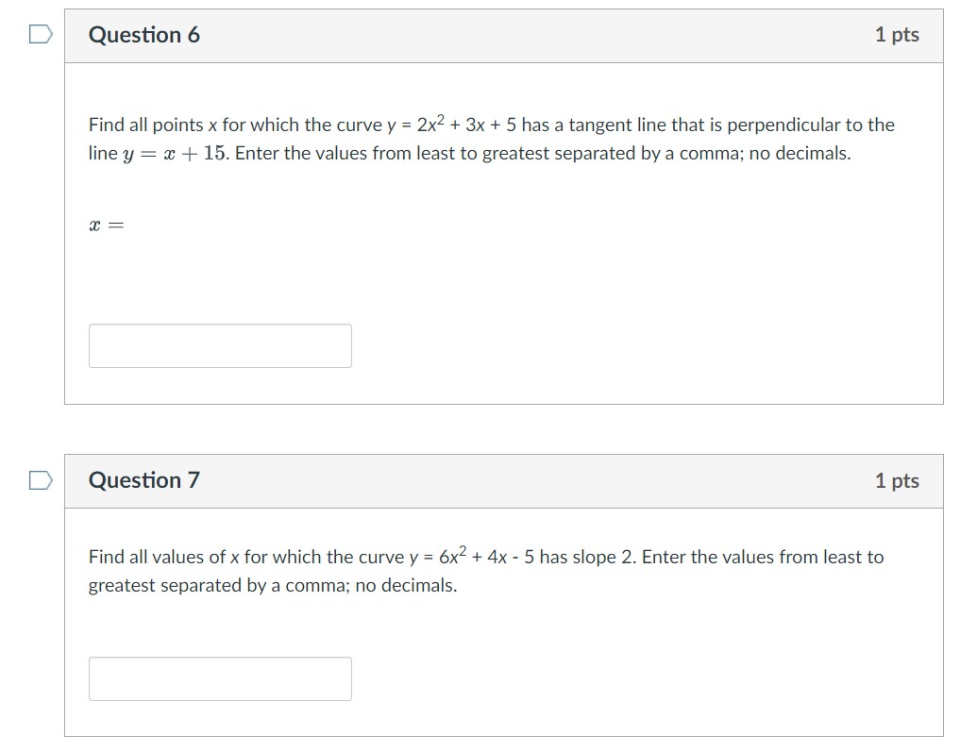This screenshot has width=977, height=752.
Task: Click inside the Question 6 answer box
Action: tap(219, 345)
